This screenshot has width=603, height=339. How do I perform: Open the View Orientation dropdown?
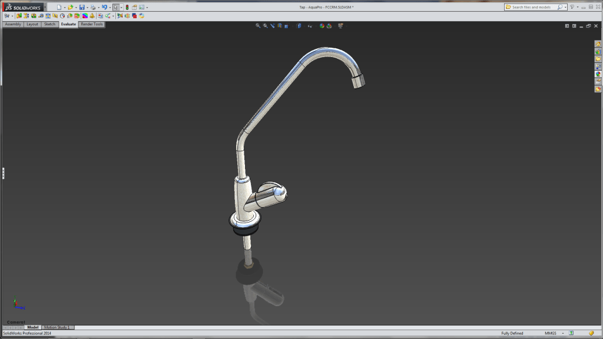point(288,25)
